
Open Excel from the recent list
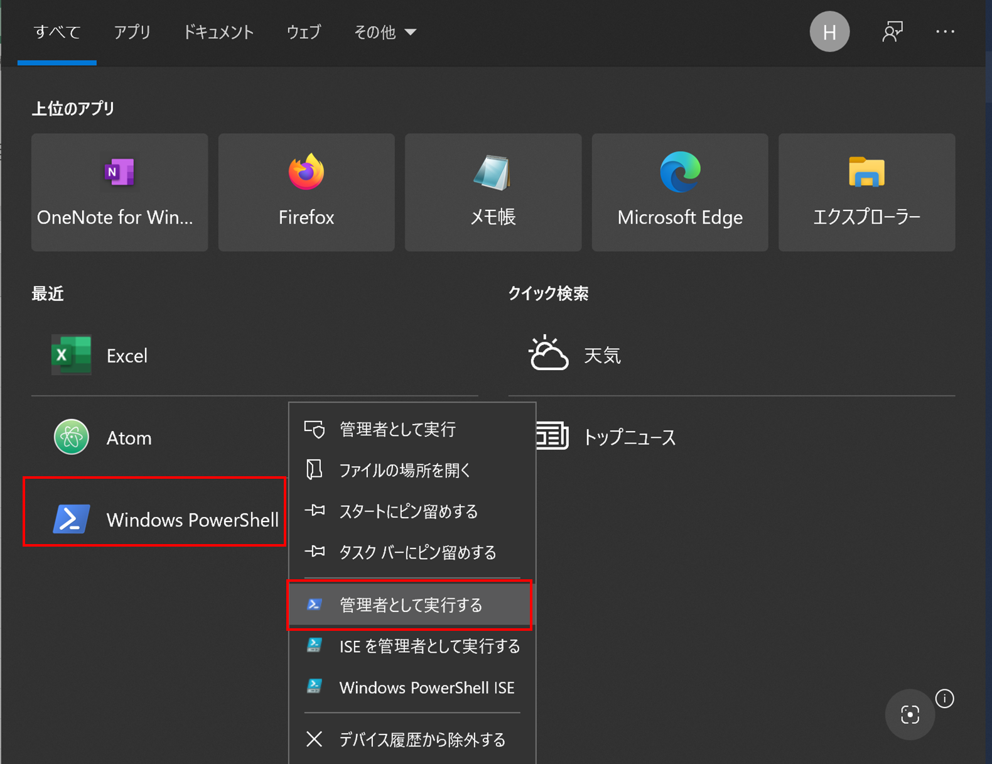(x=254, y=355)
